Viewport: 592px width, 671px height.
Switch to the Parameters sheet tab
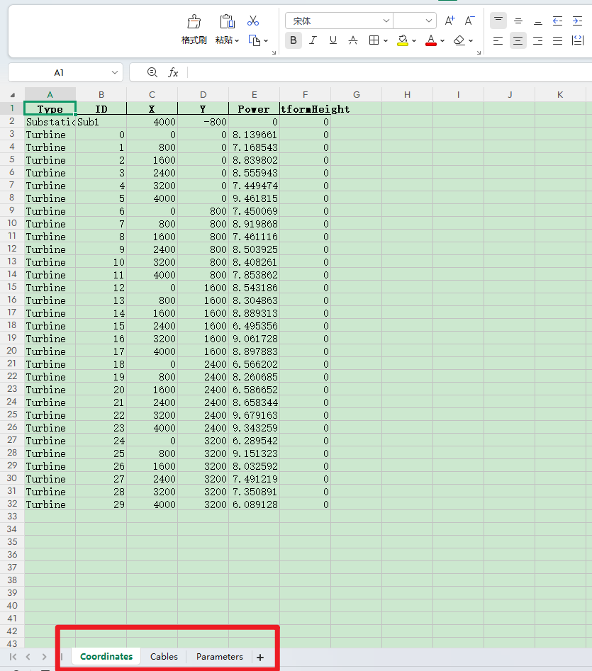coord(219,657)
